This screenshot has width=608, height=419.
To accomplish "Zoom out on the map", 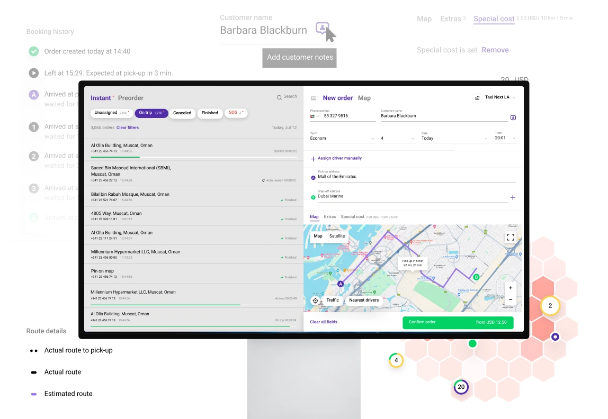I will (511, 300).
